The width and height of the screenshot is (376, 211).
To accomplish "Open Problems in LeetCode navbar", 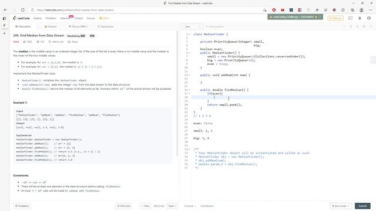I will [51, 18].
